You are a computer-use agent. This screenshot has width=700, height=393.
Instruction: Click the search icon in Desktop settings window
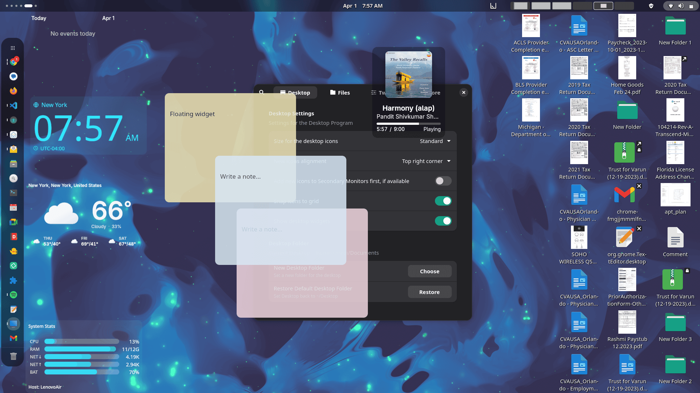point(261,92)
